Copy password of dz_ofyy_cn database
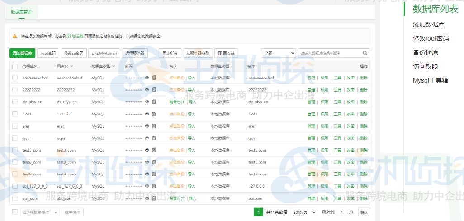 154,102
